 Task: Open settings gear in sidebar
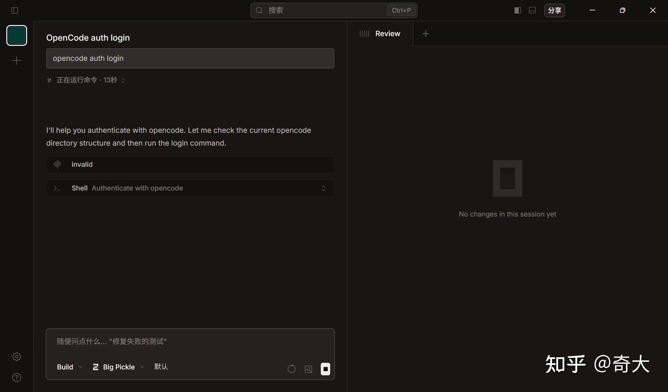[17, 357]
